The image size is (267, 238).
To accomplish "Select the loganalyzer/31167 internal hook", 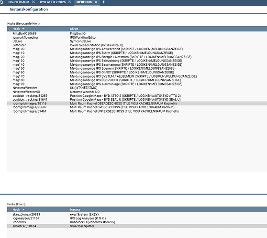I will pos(26,218).
